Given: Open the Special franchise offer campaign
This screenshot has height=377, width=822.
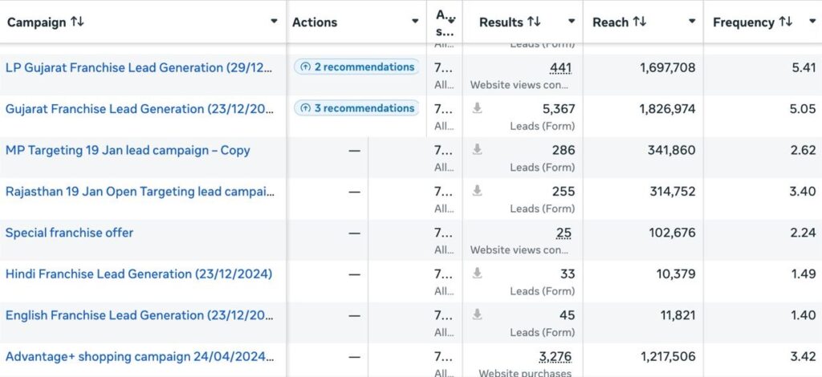Looking at the screenshot, I should (x=69, y=233).
